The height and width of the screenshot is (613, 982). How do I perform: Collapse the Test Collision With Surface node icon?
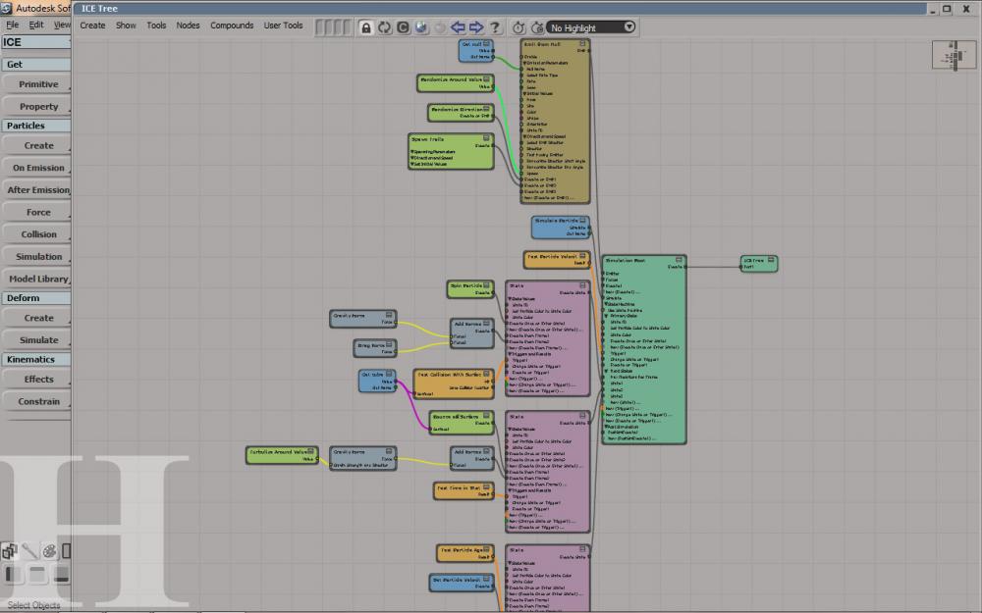tap(486, 374)
